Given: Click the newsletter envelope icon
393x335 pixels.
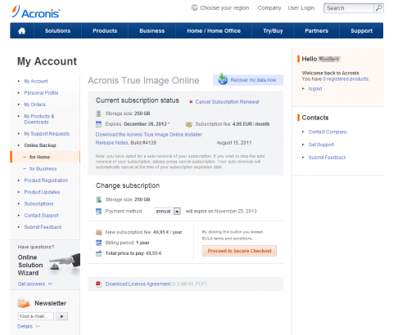Looking at the screenshot, I should click(24, 303).
